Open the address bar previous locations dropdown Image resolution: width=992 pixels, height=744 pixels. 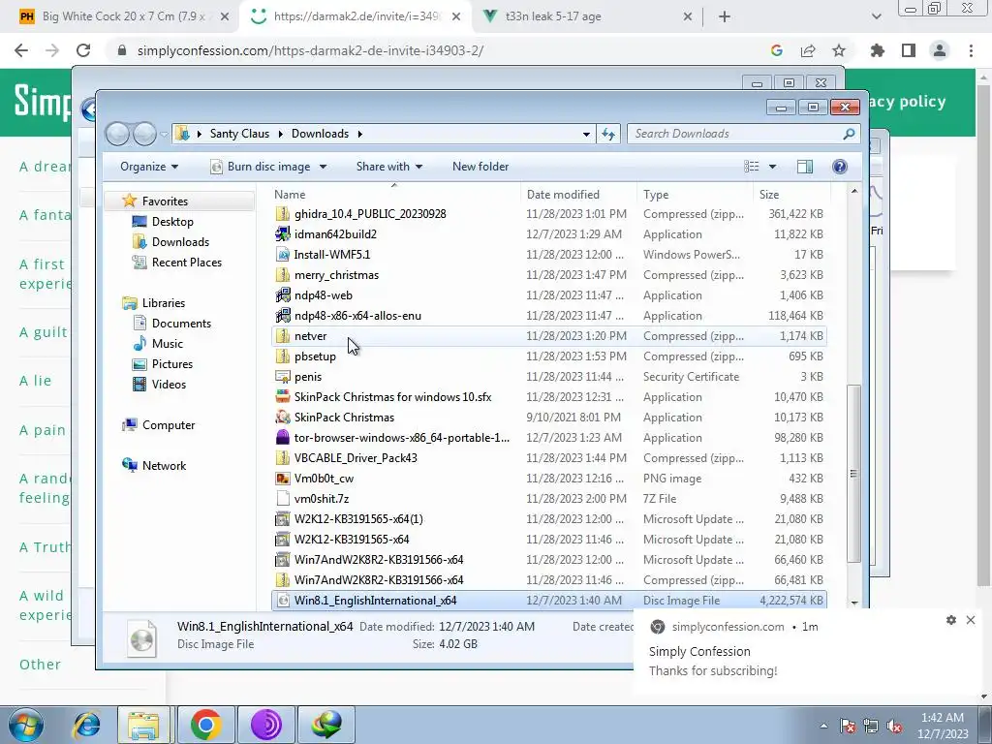pyautogui.click(x=586, y=134)
